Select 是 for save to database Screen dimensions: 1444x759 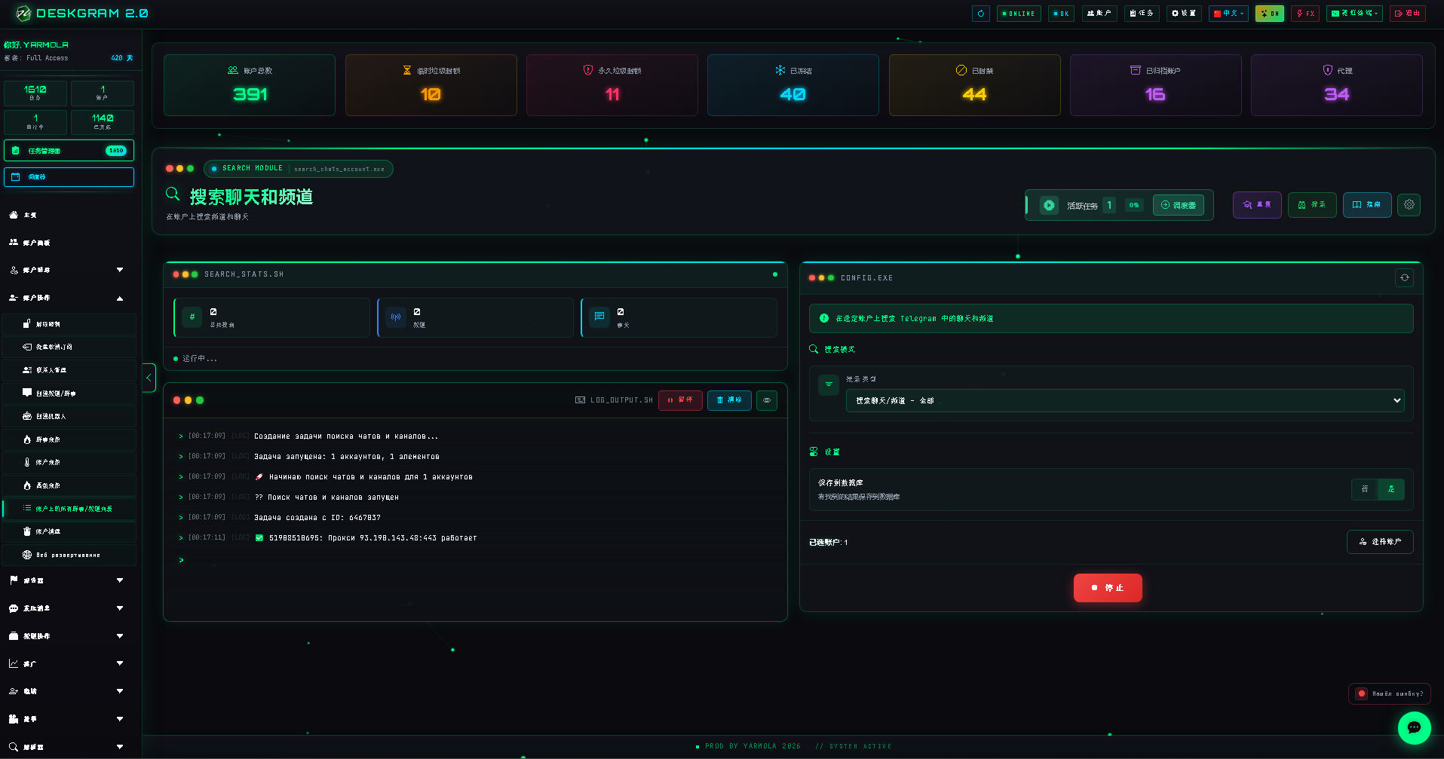pos(1391,489)
